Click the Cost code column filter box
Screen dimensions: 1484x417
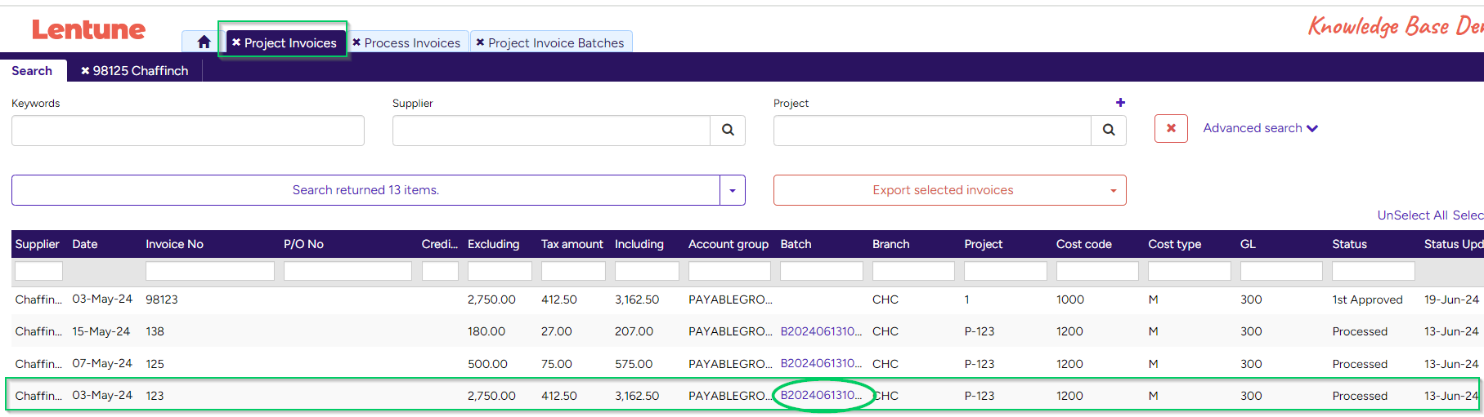pyautogui.click(x=1097, y=271)
